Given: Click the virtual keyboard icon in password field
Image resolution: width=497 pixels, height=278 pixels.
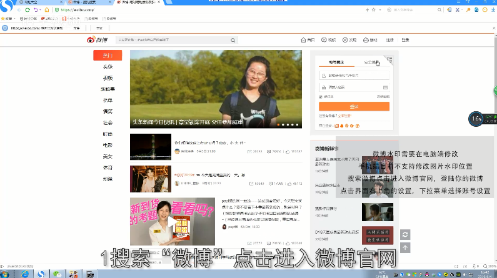Looking at the screenshot, I should tap(386, 87).
